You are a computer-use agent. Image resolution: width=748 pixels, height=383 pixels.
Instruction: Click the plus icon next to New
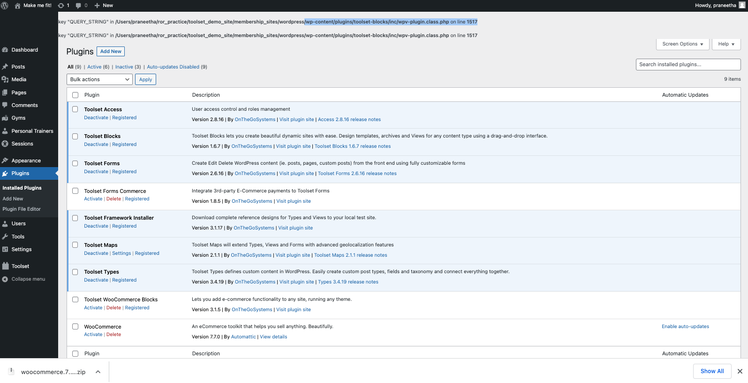(x=97, y=6)
